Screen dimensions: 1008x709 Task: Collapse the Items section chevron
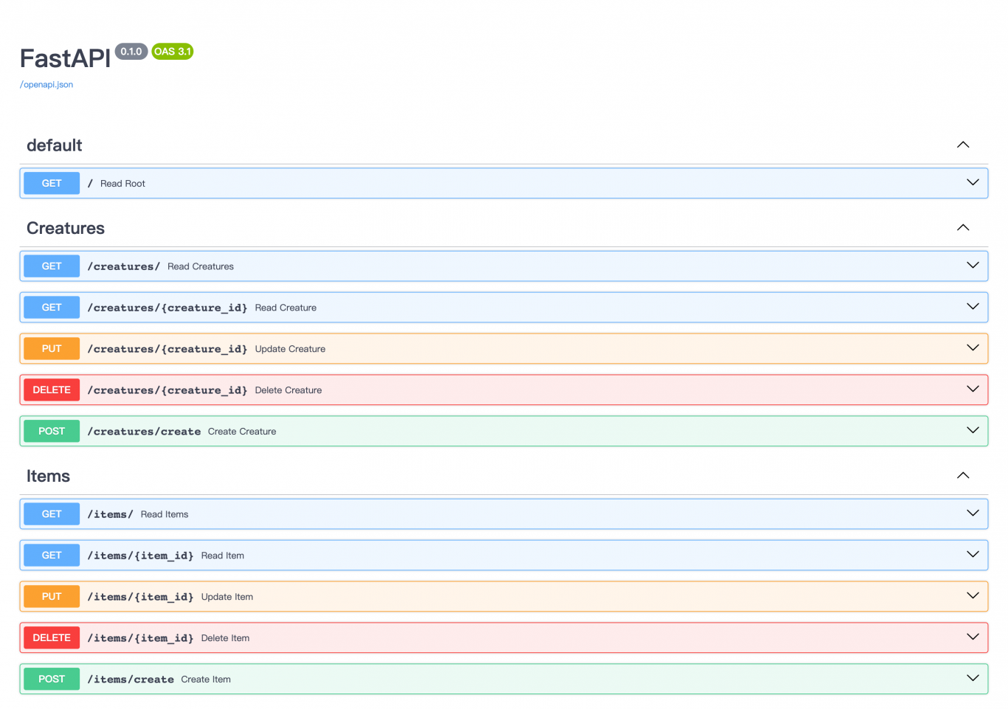[x=963, y=475]
